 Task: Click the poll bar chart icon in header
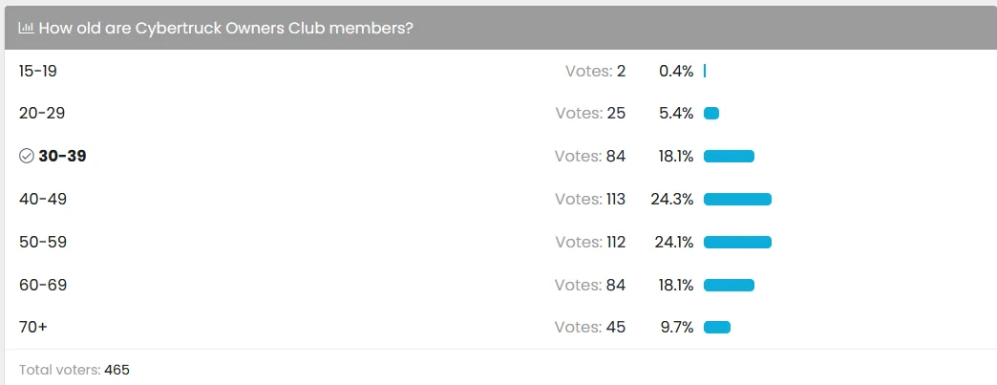(26, 28)
